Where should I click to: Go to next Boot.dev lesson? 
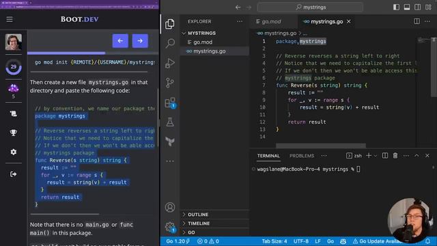pos(140,41)
